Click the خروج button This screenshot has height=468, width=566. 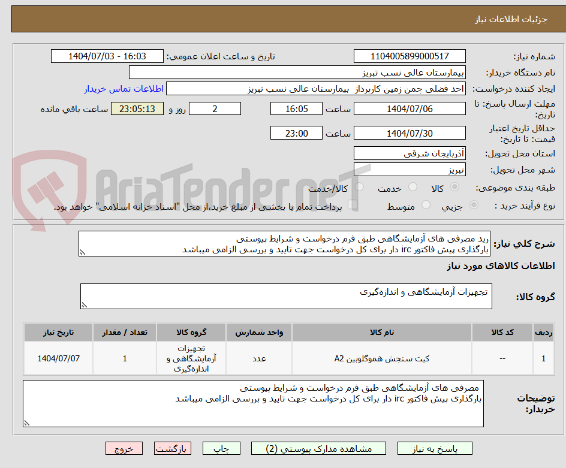tap(124, 448)
